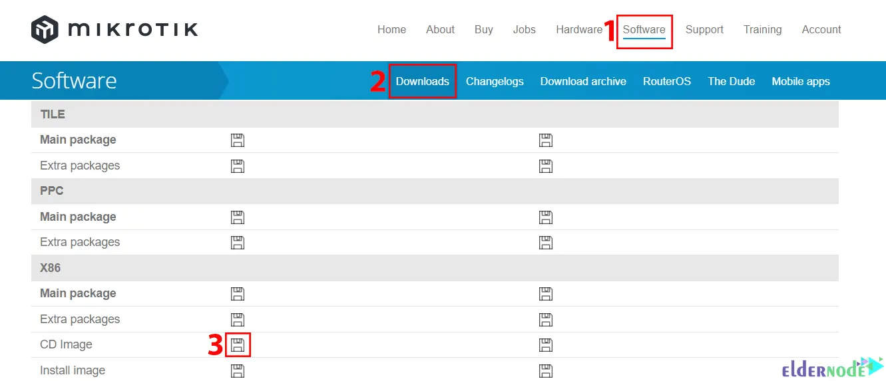Click the Extra packages label under TILE
Viewport: 886px width, 381px height.
[x=80, y=166]
